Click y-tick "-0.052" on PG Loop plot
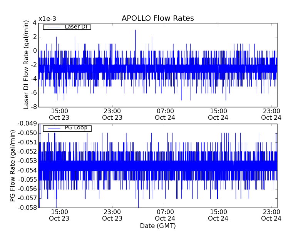The image size is (308, 231). 27,152
